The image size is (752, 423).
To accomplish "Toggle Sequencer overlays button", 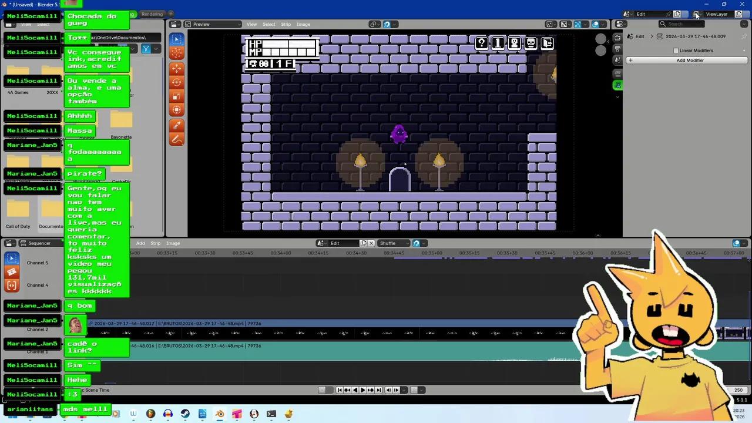I will (x=736, y=243).
